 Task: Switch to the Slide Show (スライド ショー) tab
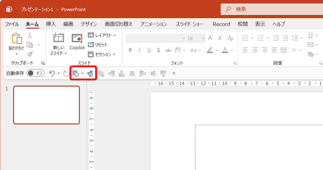pos(190,24)
